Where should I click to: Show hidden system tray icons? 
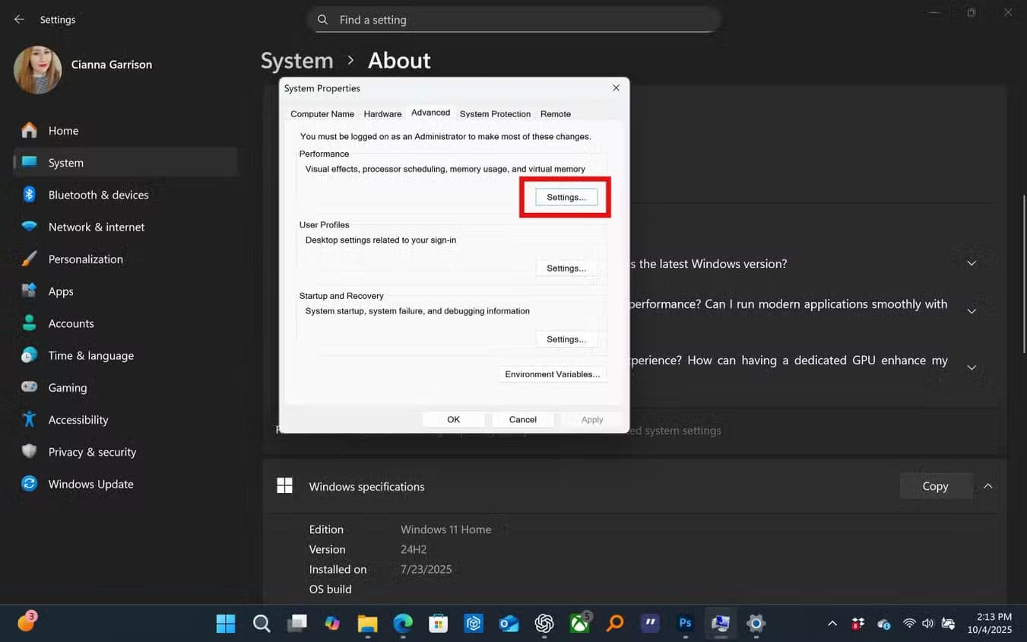pyautogui.click(x=832, y=624)
